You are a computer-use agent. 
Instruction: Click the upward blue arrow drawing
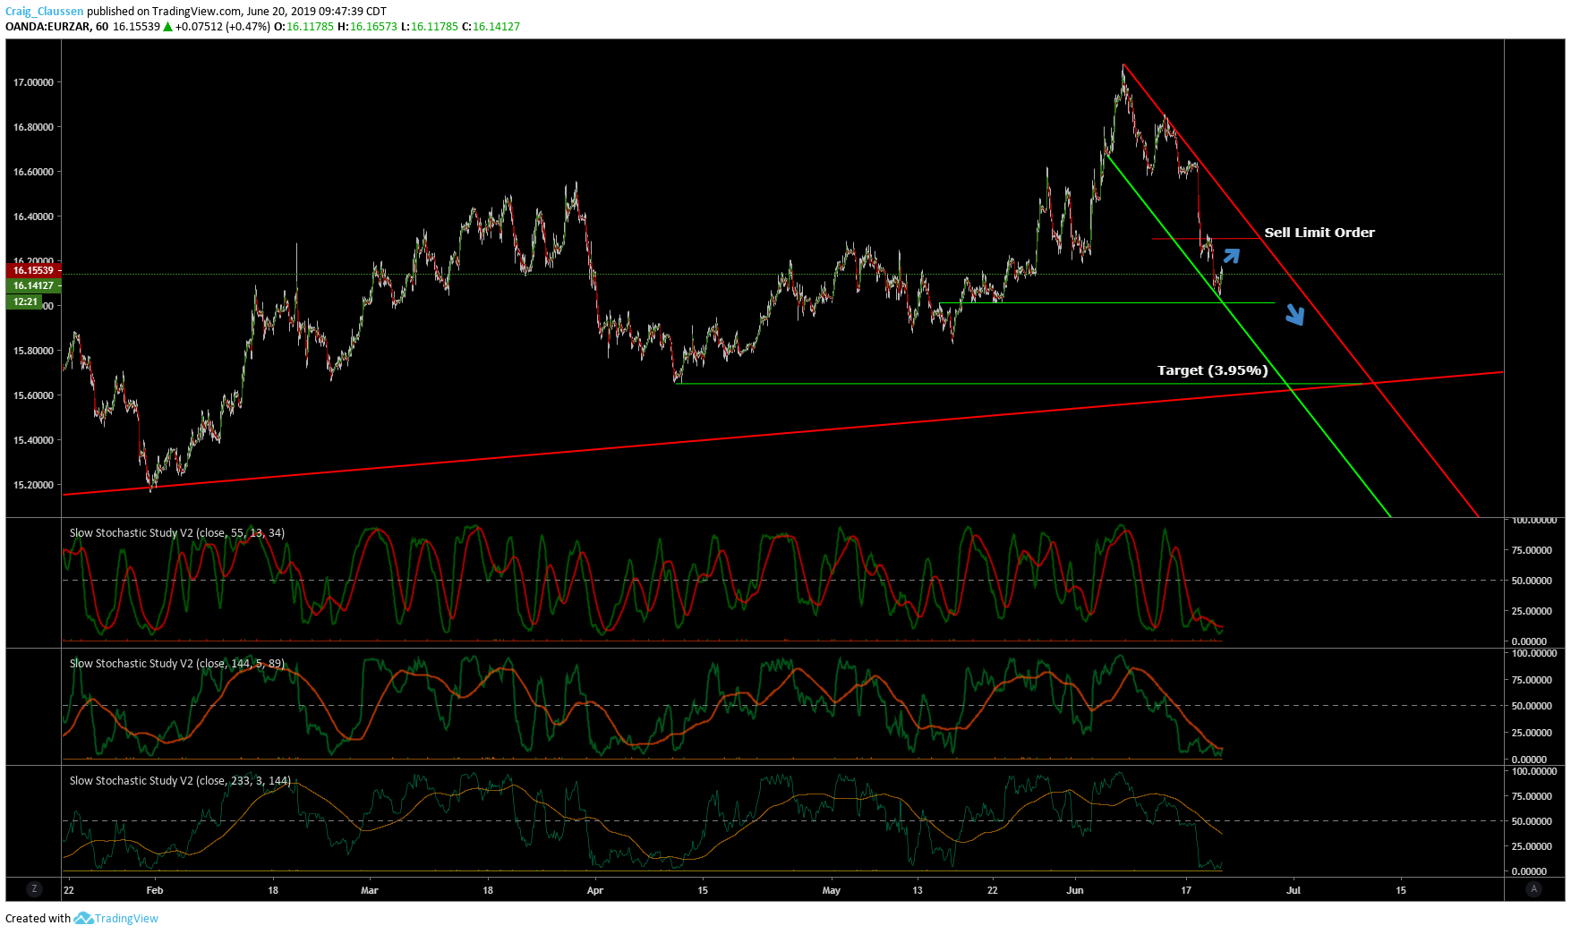pyautogui.click(x=1232, y=257)
